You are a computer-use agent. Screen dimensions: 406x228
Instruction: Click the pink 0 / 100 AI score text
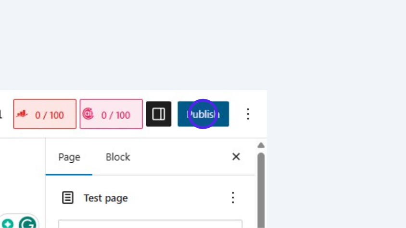[116, 115]
